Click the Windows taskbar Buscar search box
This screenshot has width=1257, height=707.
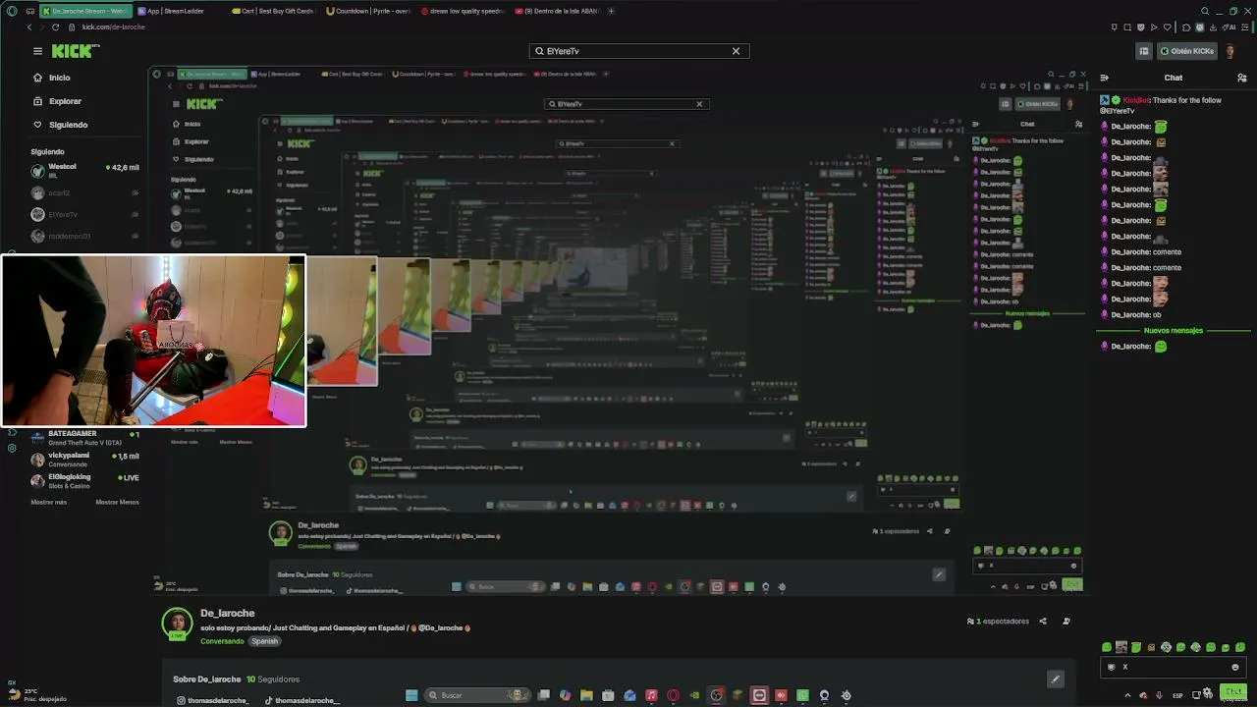click(x=477, y=695)
